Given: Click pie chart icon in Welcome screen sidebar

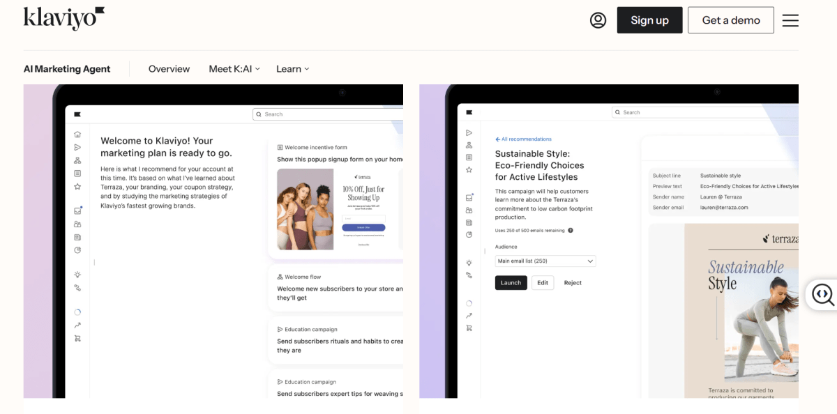Looking at the screenshot, I should point(77,250).
